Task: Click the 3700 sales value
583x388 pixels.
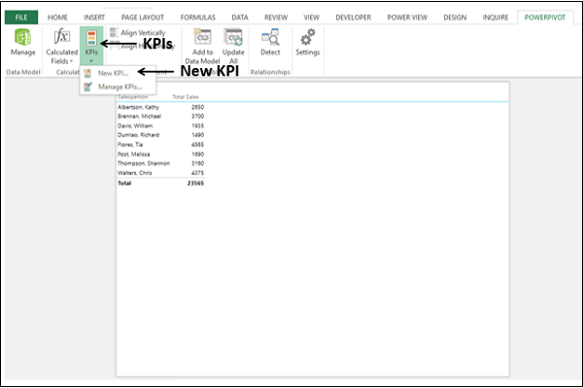Action: [197, 117]
